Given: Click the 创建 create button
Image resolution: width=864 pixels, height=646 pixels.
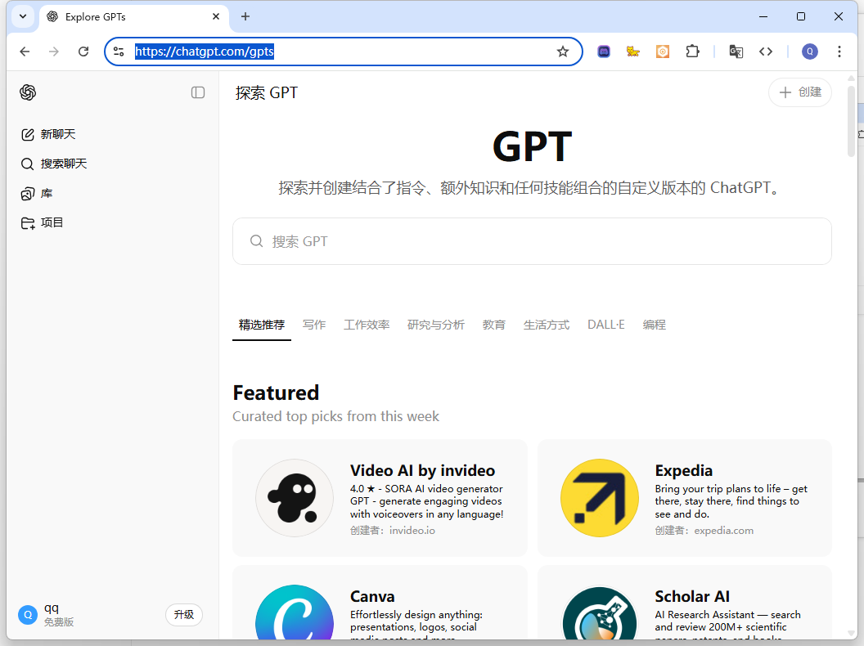Looking at the screenshot, I should pos(799,92).
